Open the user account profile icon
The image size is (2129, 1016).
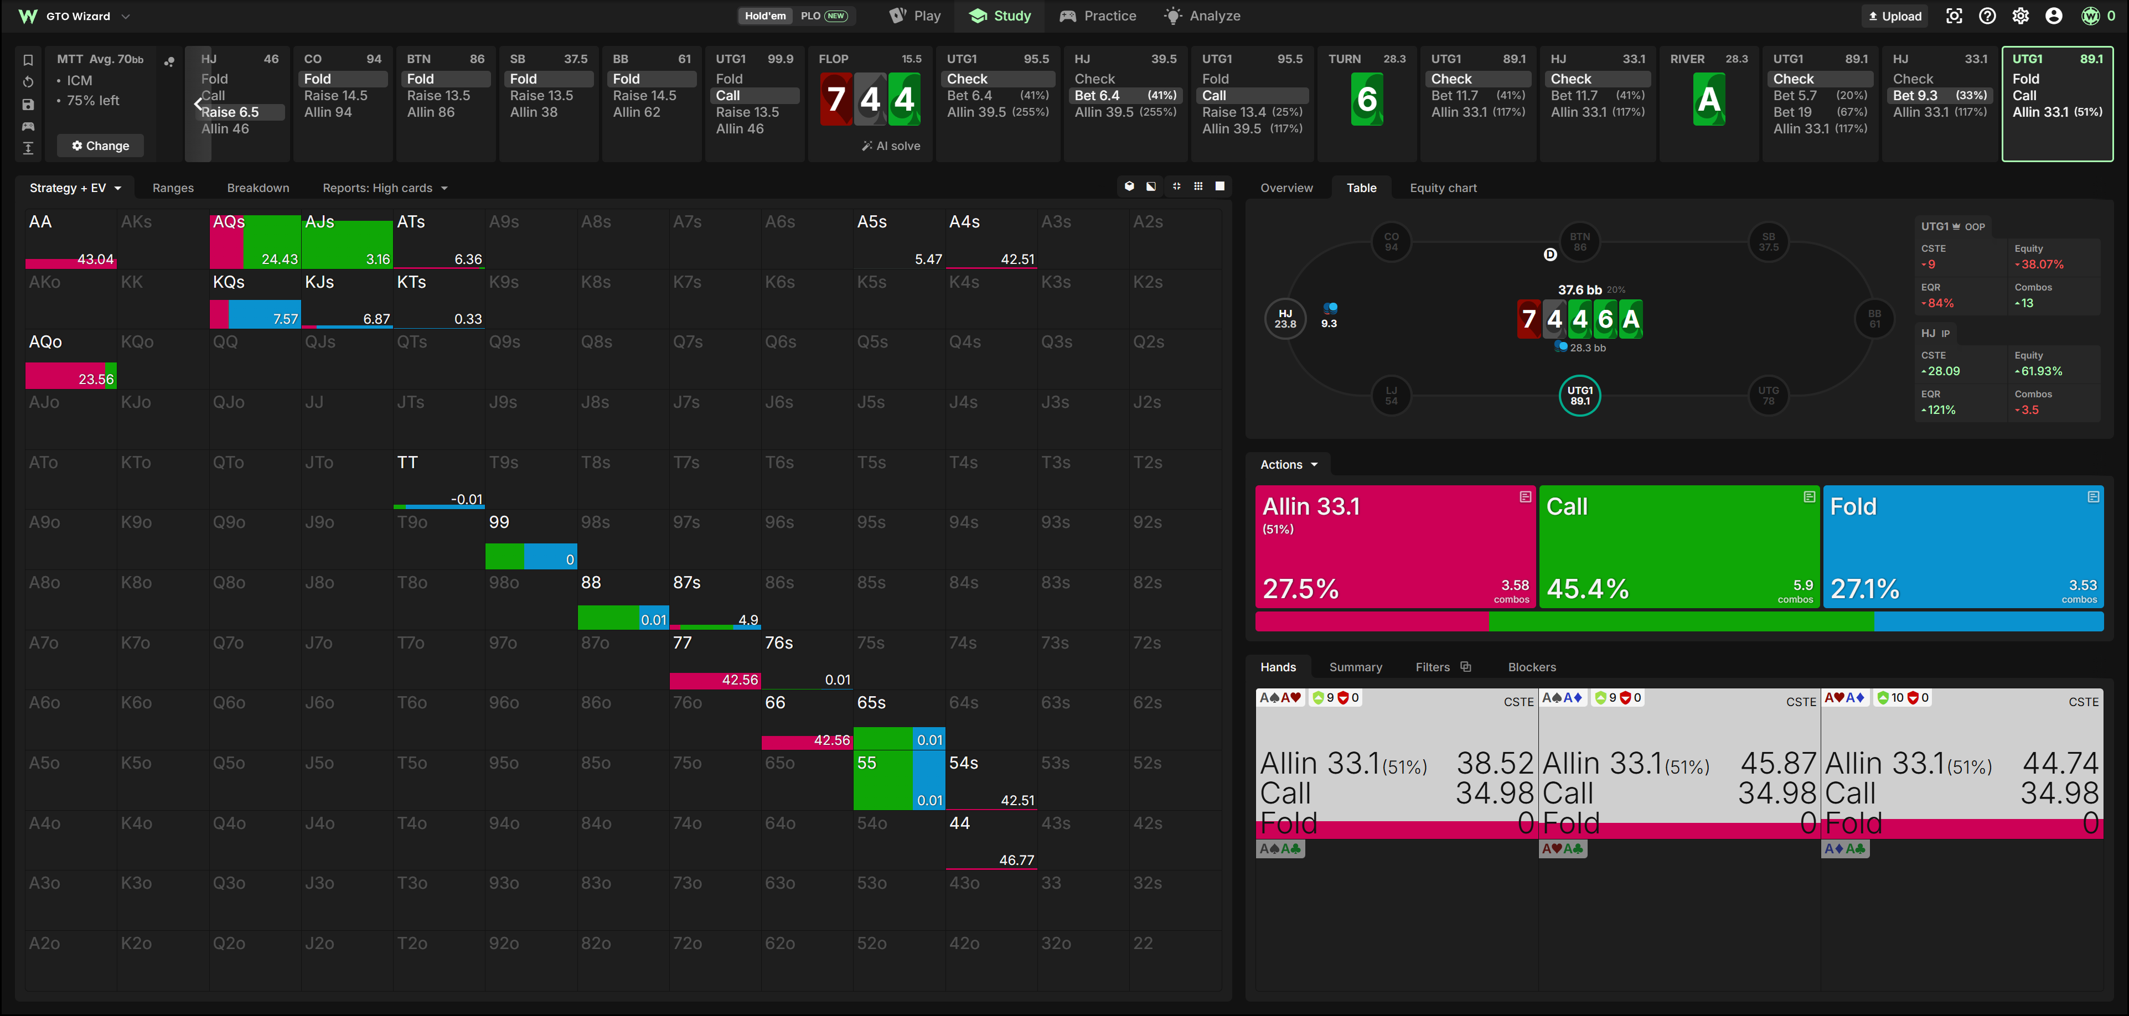pos(2054,15)
